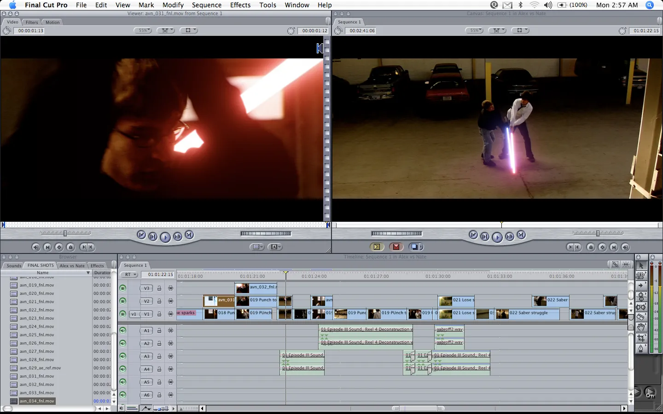
Task: Toggle A3 track audibility
Action: pyautogui.click(x=122, y=356)
